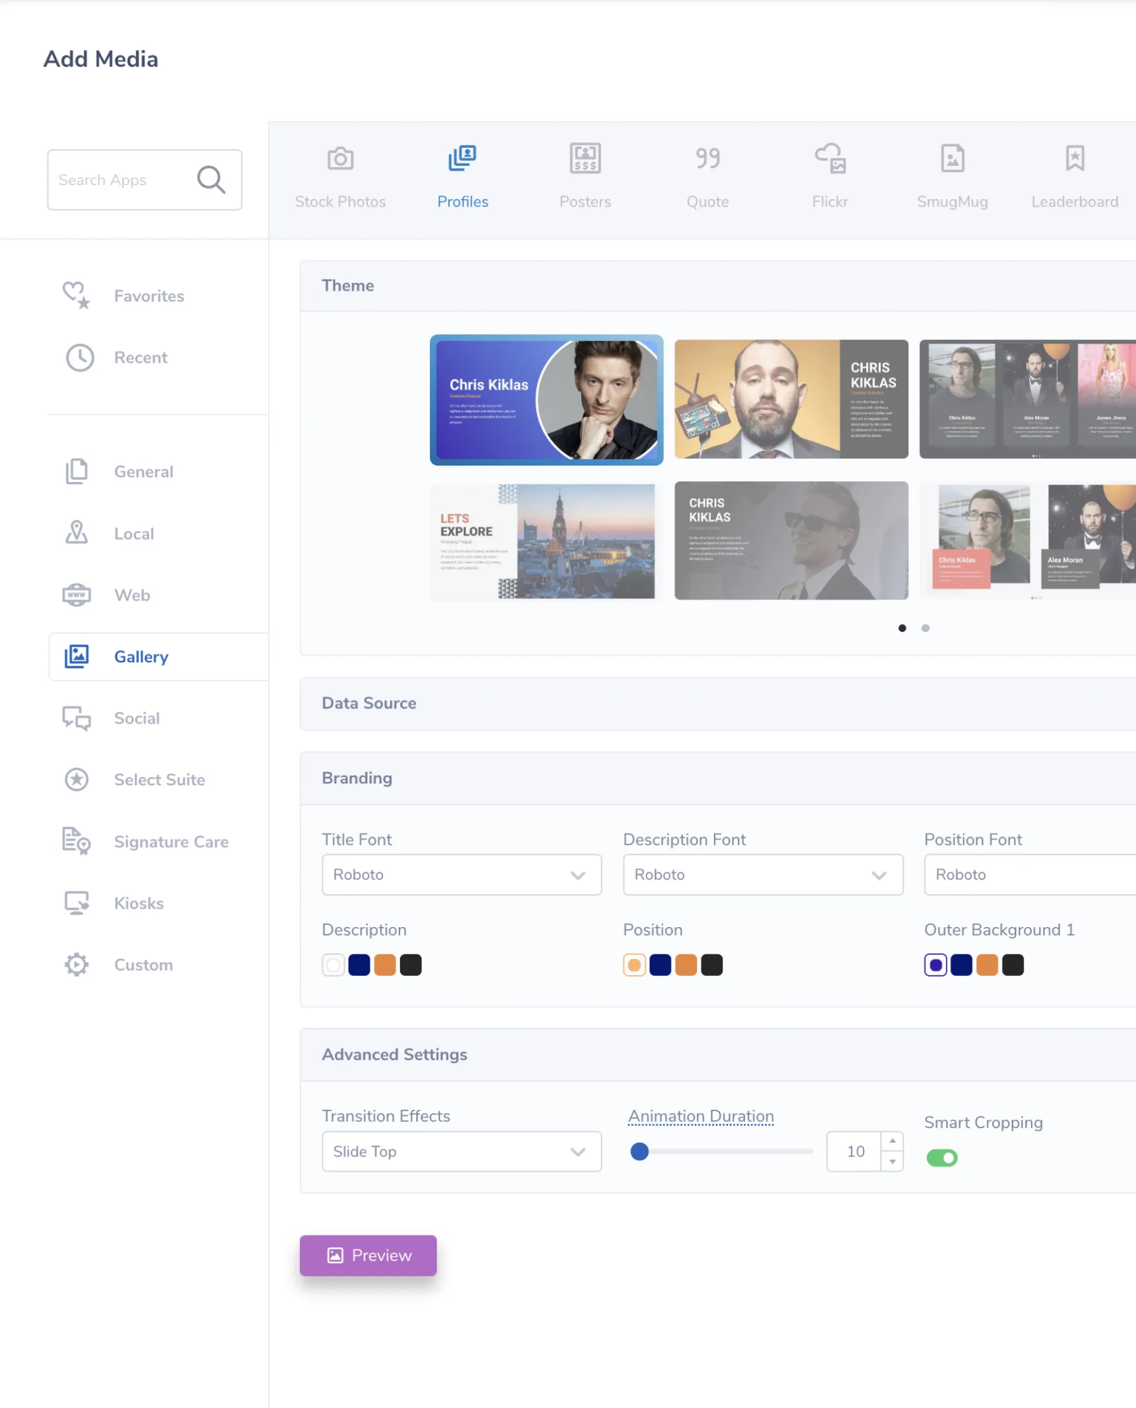This screenshot has height=1408, width=1136.
Task: Open the Transition Effects dropdown
Action: pos(461,1151)
